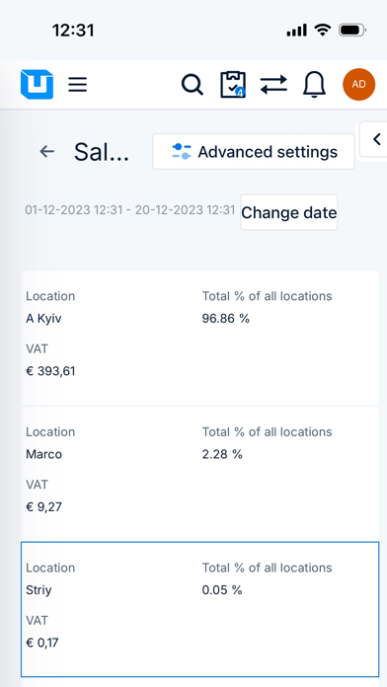Screen dimensions: 387x687
Task: Select the A Kyiv location card
Action: 199,338
